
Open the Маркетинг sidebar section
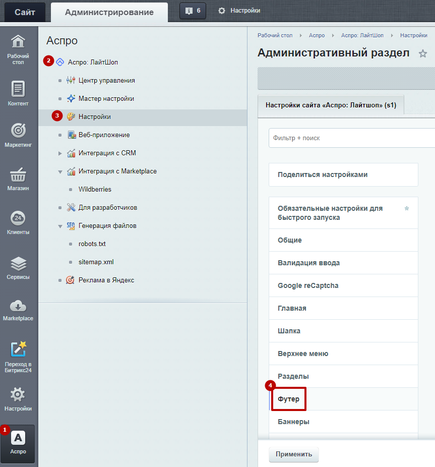(18, 135)
